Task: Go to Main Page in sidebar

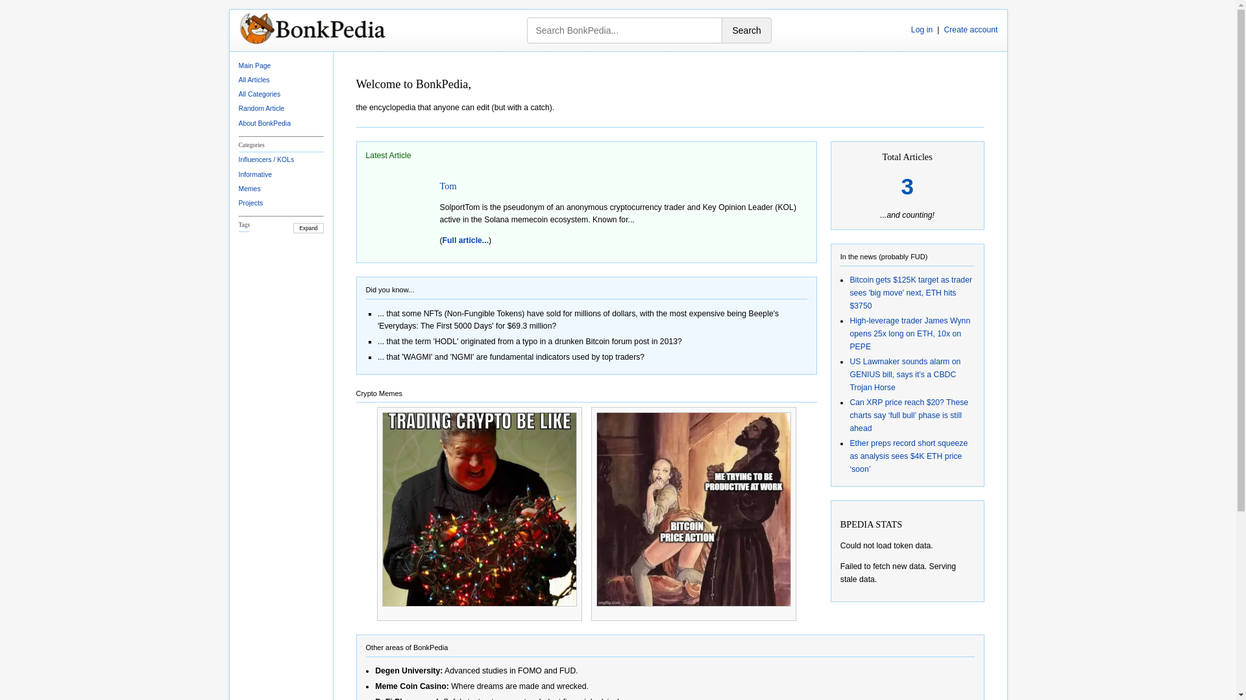Action: click(254, 65)
